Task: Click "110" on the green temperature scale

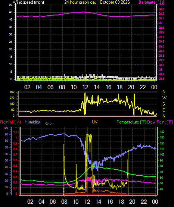Action: [162, 149]
